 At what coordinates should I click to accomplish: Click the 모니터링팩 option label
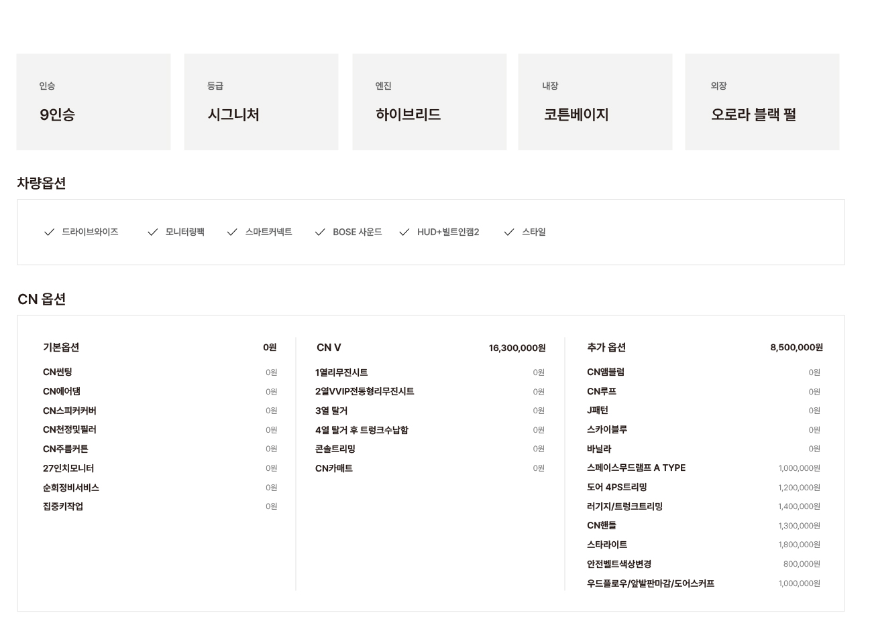point(184,232)
